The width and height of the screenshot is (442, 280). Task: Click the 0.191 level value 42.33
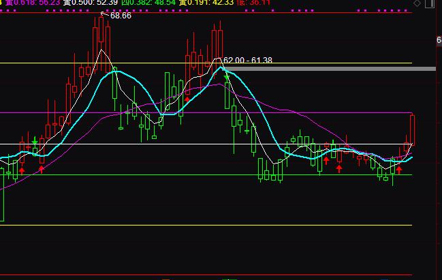pyautogui.click(x=222, y=3)
